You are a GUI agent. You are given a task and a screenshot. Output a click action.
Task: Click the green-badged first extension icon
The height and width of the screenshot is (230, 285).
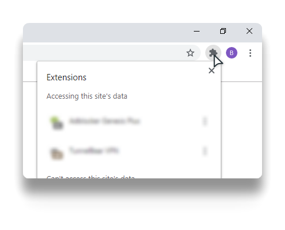point(57,123)
